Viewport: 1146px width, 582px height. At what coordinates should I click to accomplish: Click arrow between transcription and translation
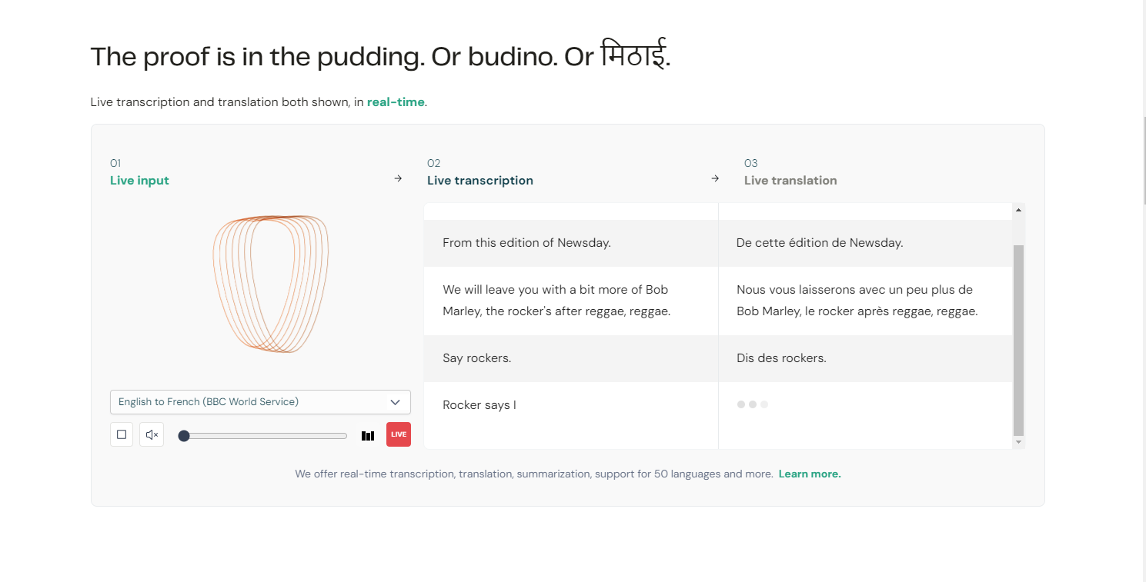715,178
